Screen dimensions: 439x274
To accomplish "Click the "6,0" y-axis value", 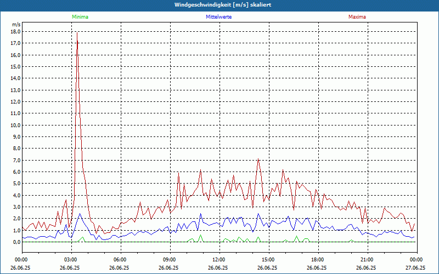I will click(x=17, y=172).
